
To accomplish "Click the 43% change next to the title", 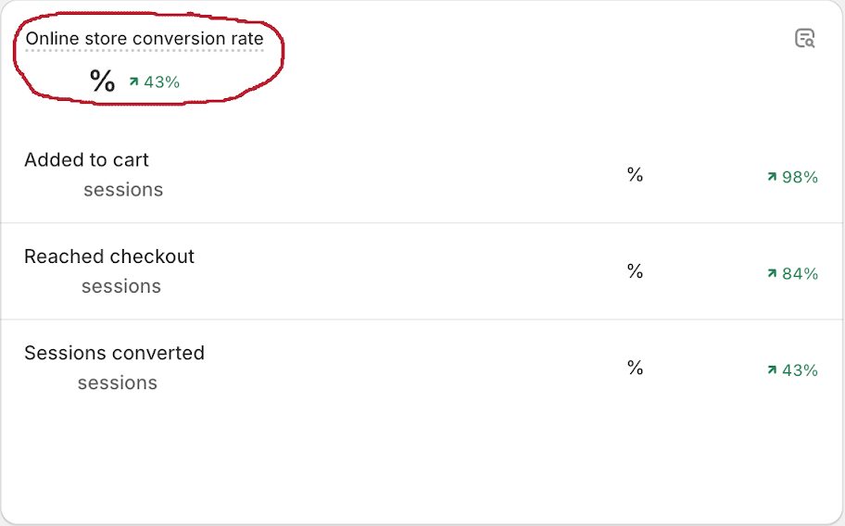I will 161,81.
